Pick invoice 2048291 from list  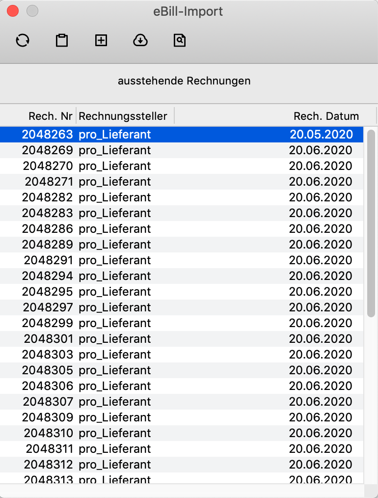tap(182, 260)
